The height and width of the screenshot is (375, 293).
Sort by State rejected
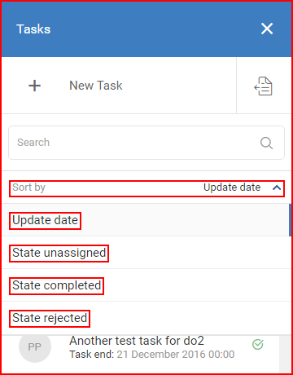50,319
